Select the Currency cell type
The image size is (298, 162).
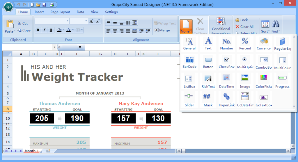pos(264,44)
